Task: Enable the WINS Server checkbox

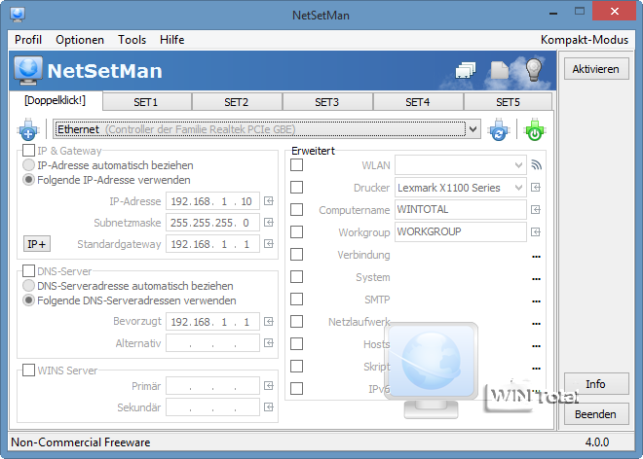Action: pyautogui.click(x=28, y=371)
